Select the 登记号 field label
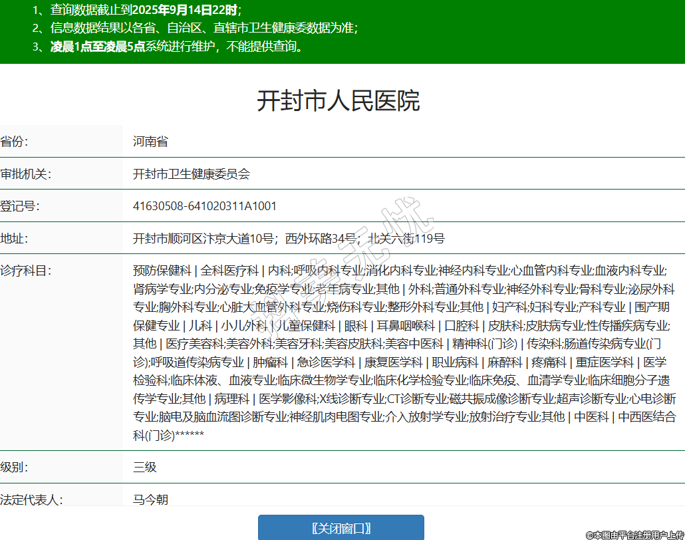685x540 pixels. [20, 206]
